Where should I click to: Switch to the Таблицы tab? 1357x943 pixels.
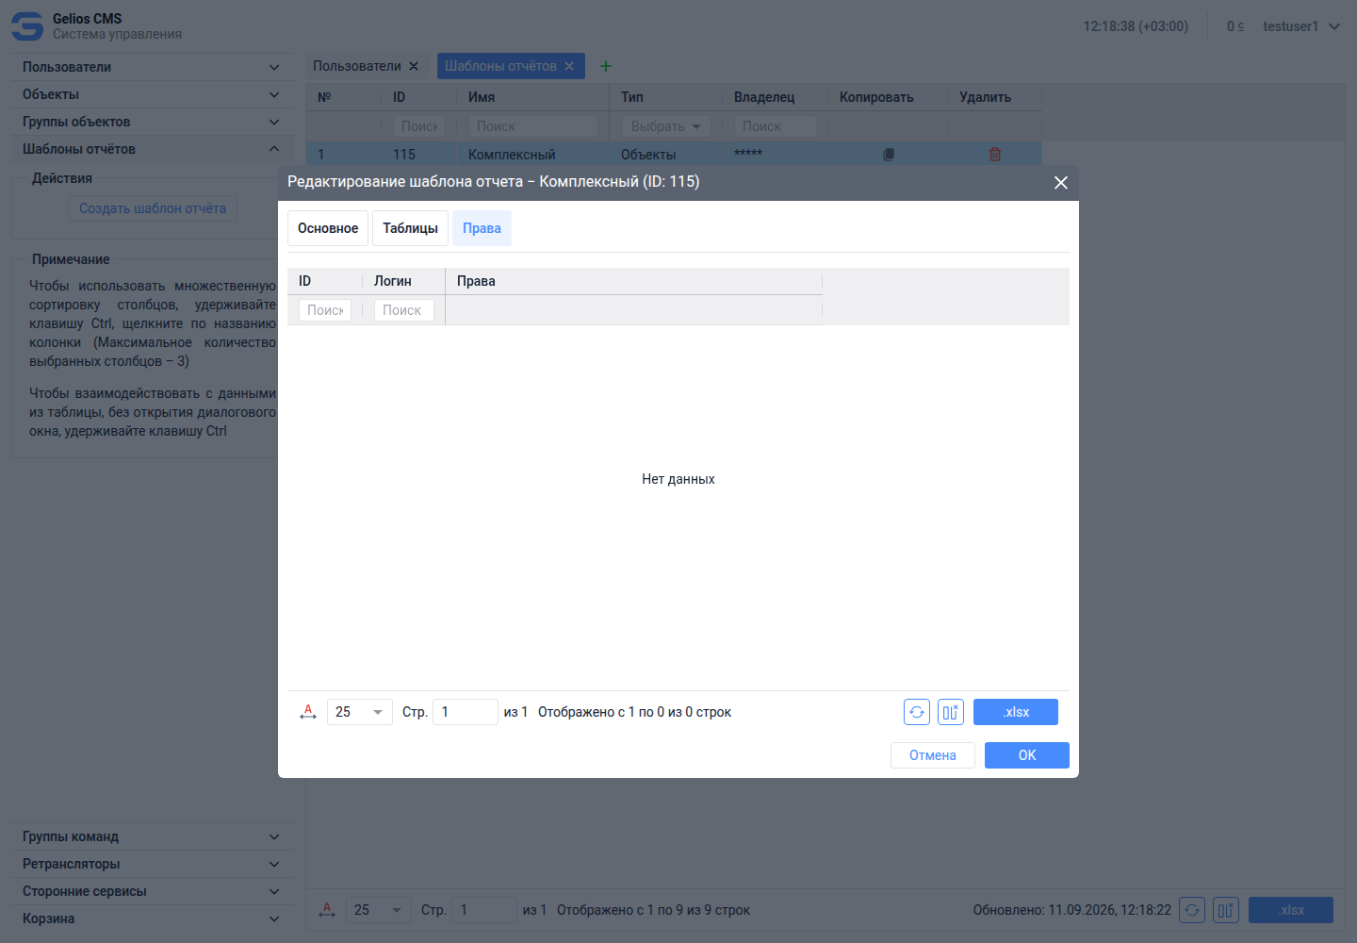click(410, 228)
